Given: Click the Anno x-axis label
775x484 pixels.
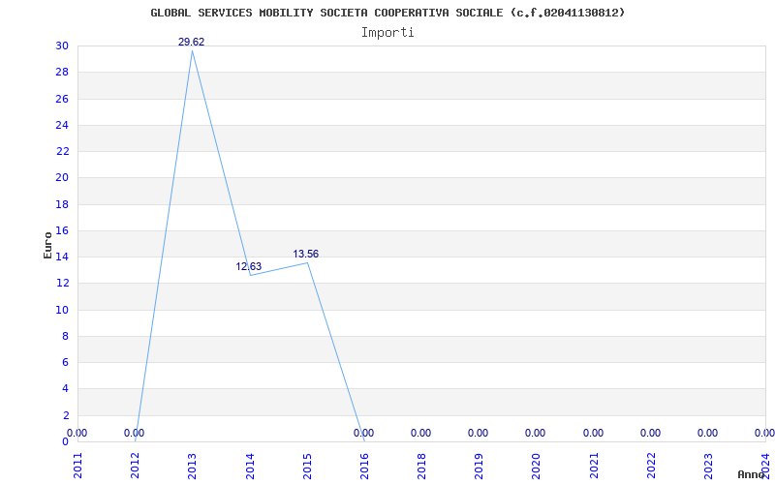Looking at the screenshot, I should coord(751,474).
